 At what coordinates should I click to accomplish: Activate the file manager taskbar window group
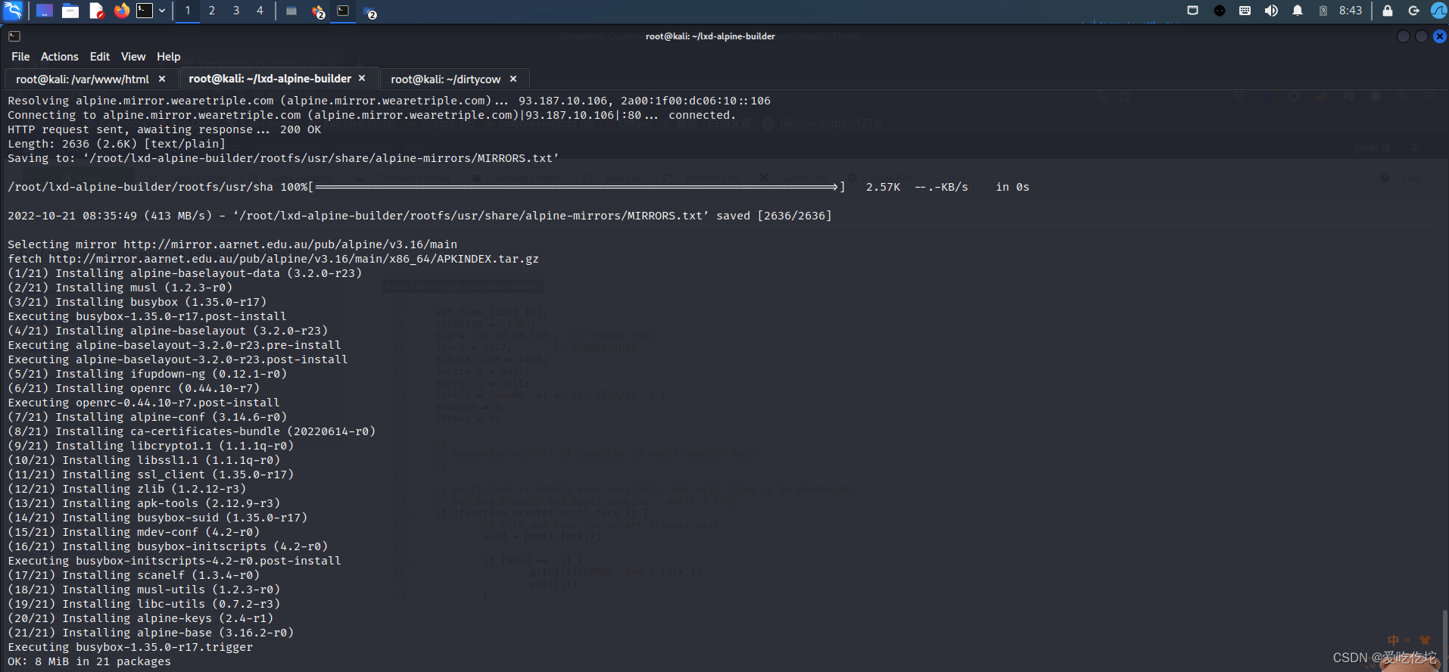point(369,11)
